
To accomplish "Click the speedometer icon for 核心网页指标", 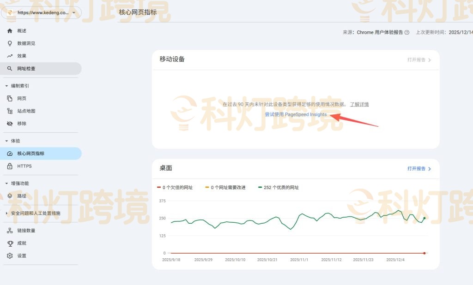I will tap(10, 154).
